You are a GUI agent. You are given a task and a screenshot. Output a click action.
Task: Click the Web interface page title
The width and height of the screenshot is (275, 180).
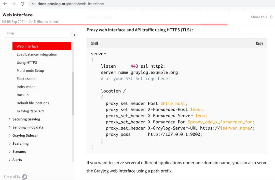click(18, 15)
